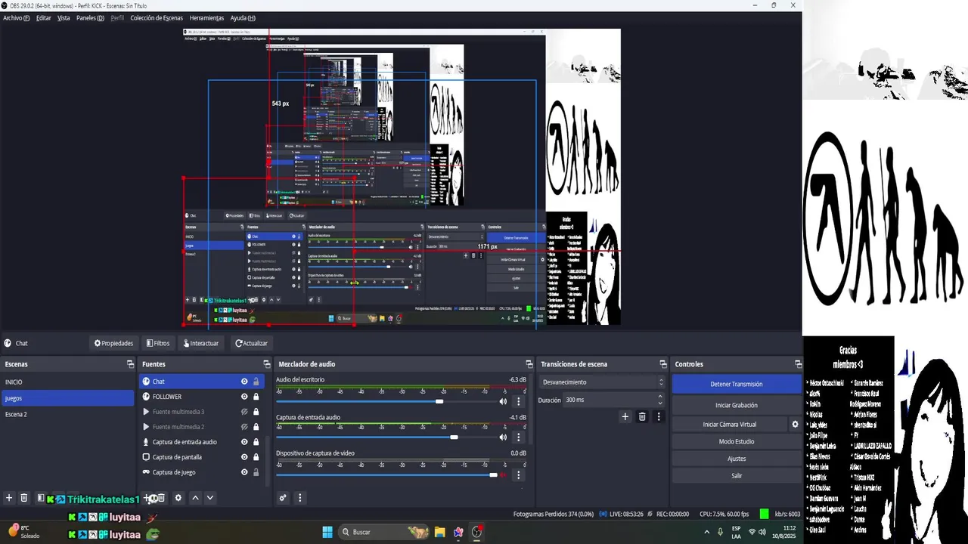Screen dimensions: 968x544
Task: Open the Ayuda menu
Action: coord(242,17)
